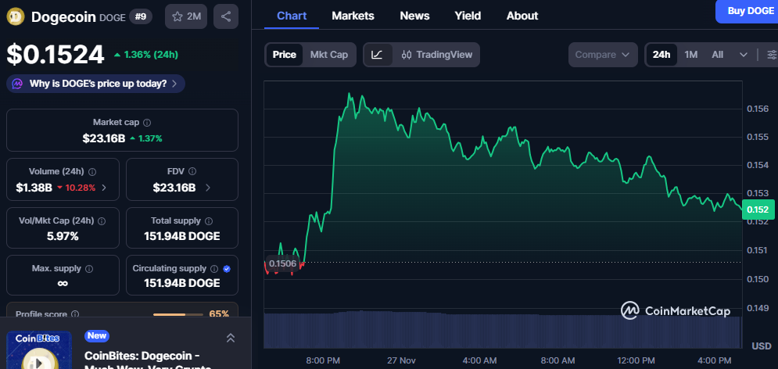Screen dimensions: 778x369
Task: Open chart settings filter icon
Action: coord(771,55)
